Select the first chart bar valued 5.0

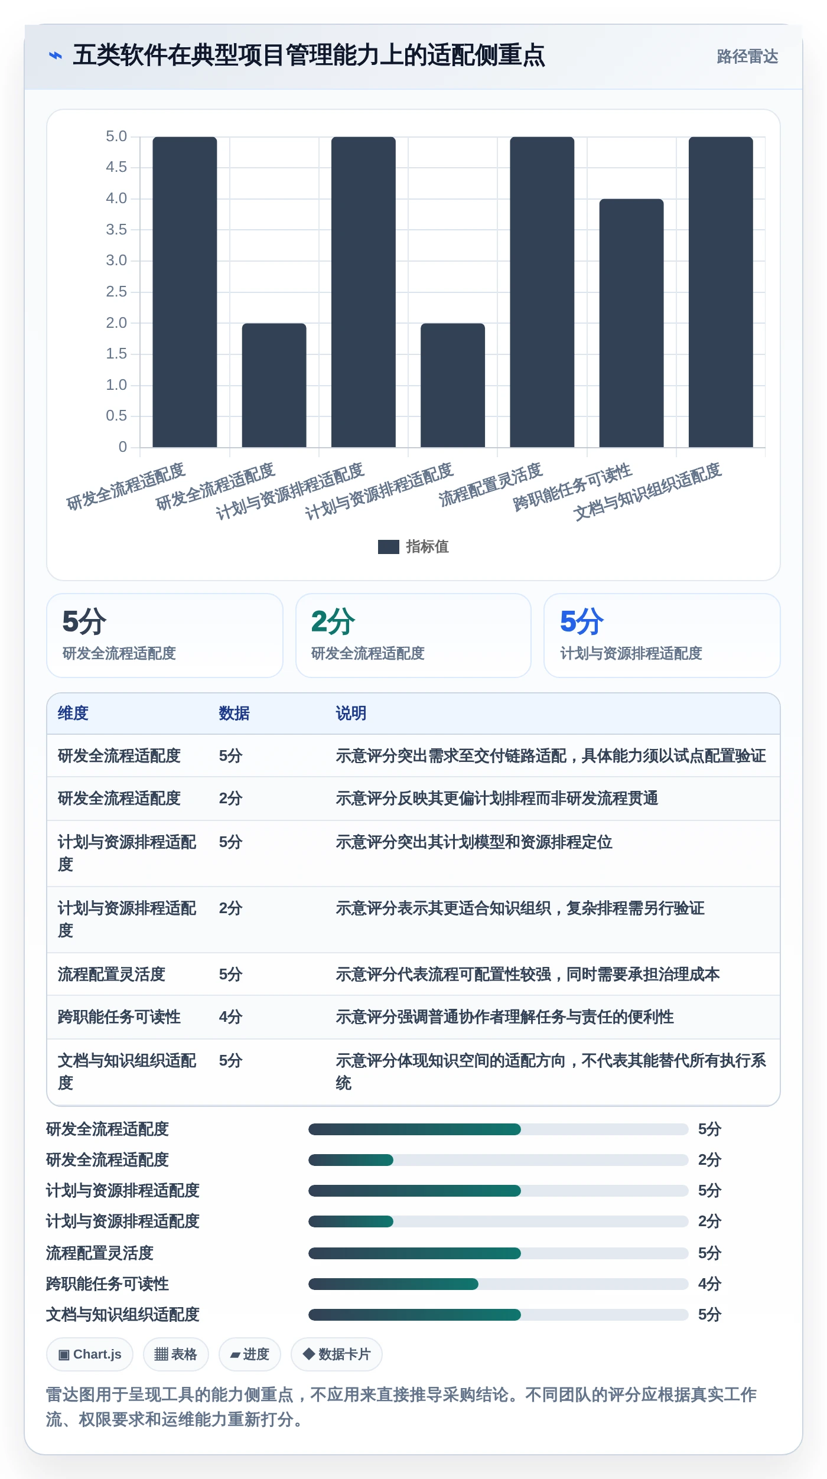185,292
